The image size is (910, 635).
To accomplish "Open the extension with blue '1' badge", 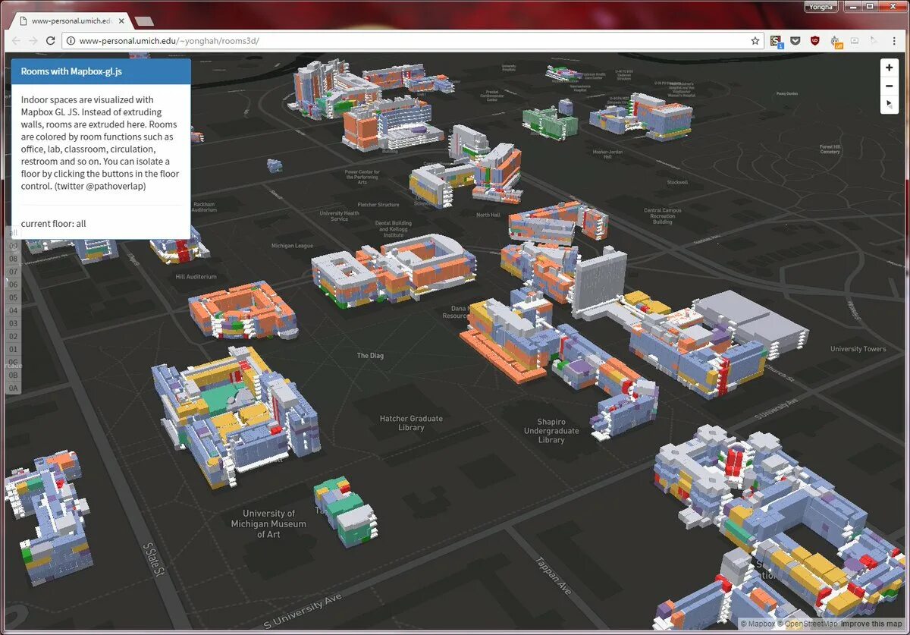I will click(x=777, y=42).
